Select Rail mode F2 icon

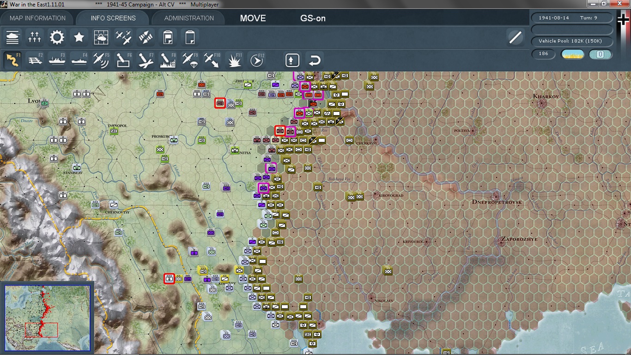(x=35, y=60)
